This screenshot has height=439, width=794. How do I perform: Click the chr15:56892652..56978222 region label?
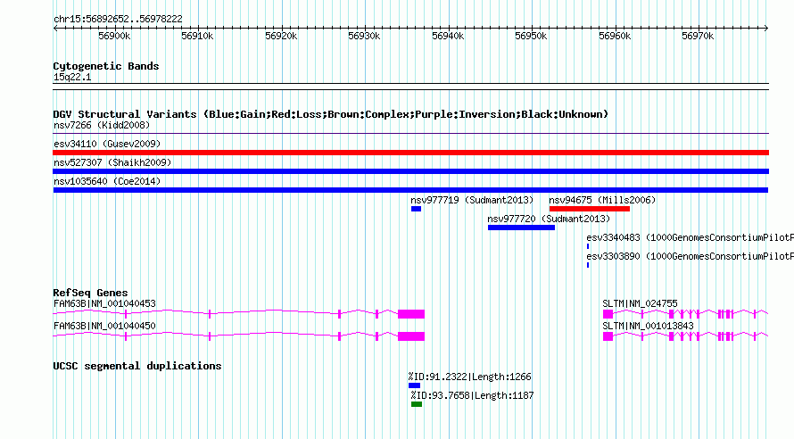pos(118,19)
